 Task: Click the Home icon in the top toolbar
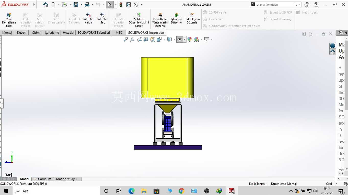coord(46,5)
